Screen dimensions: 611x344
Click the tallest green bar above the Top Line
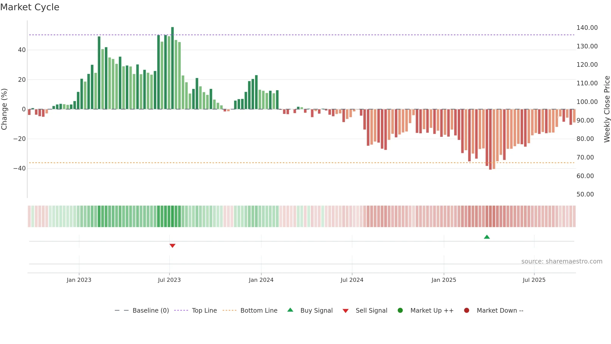(172, 68)
